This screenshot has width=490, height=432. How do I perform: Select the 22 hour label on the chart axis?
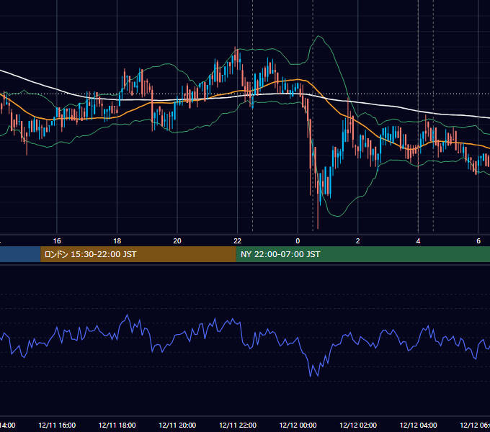pyautogui.click(x=238, y=241)
